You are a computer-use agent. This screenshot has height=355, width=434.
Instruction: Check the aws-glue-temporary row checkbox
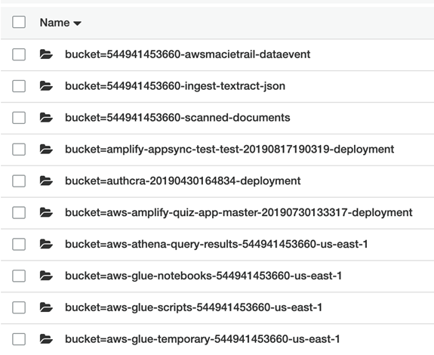(x=19, y=339)
